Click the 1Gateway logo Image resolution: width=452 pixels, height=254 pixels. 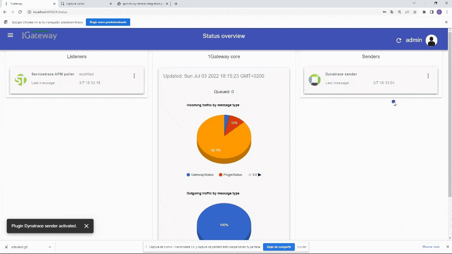[39, 35]
